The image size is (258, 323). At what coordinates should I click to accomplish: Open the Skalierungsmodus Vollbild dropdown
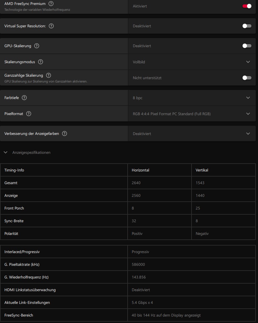coord(248,62)
